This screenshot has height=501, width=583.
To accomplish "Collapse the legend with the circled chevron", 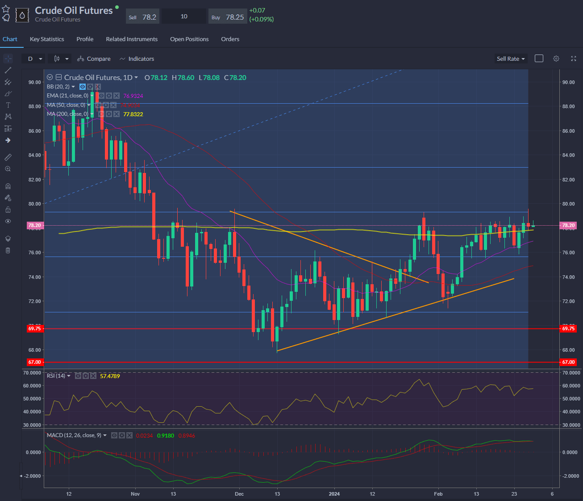I will (50, 77).
